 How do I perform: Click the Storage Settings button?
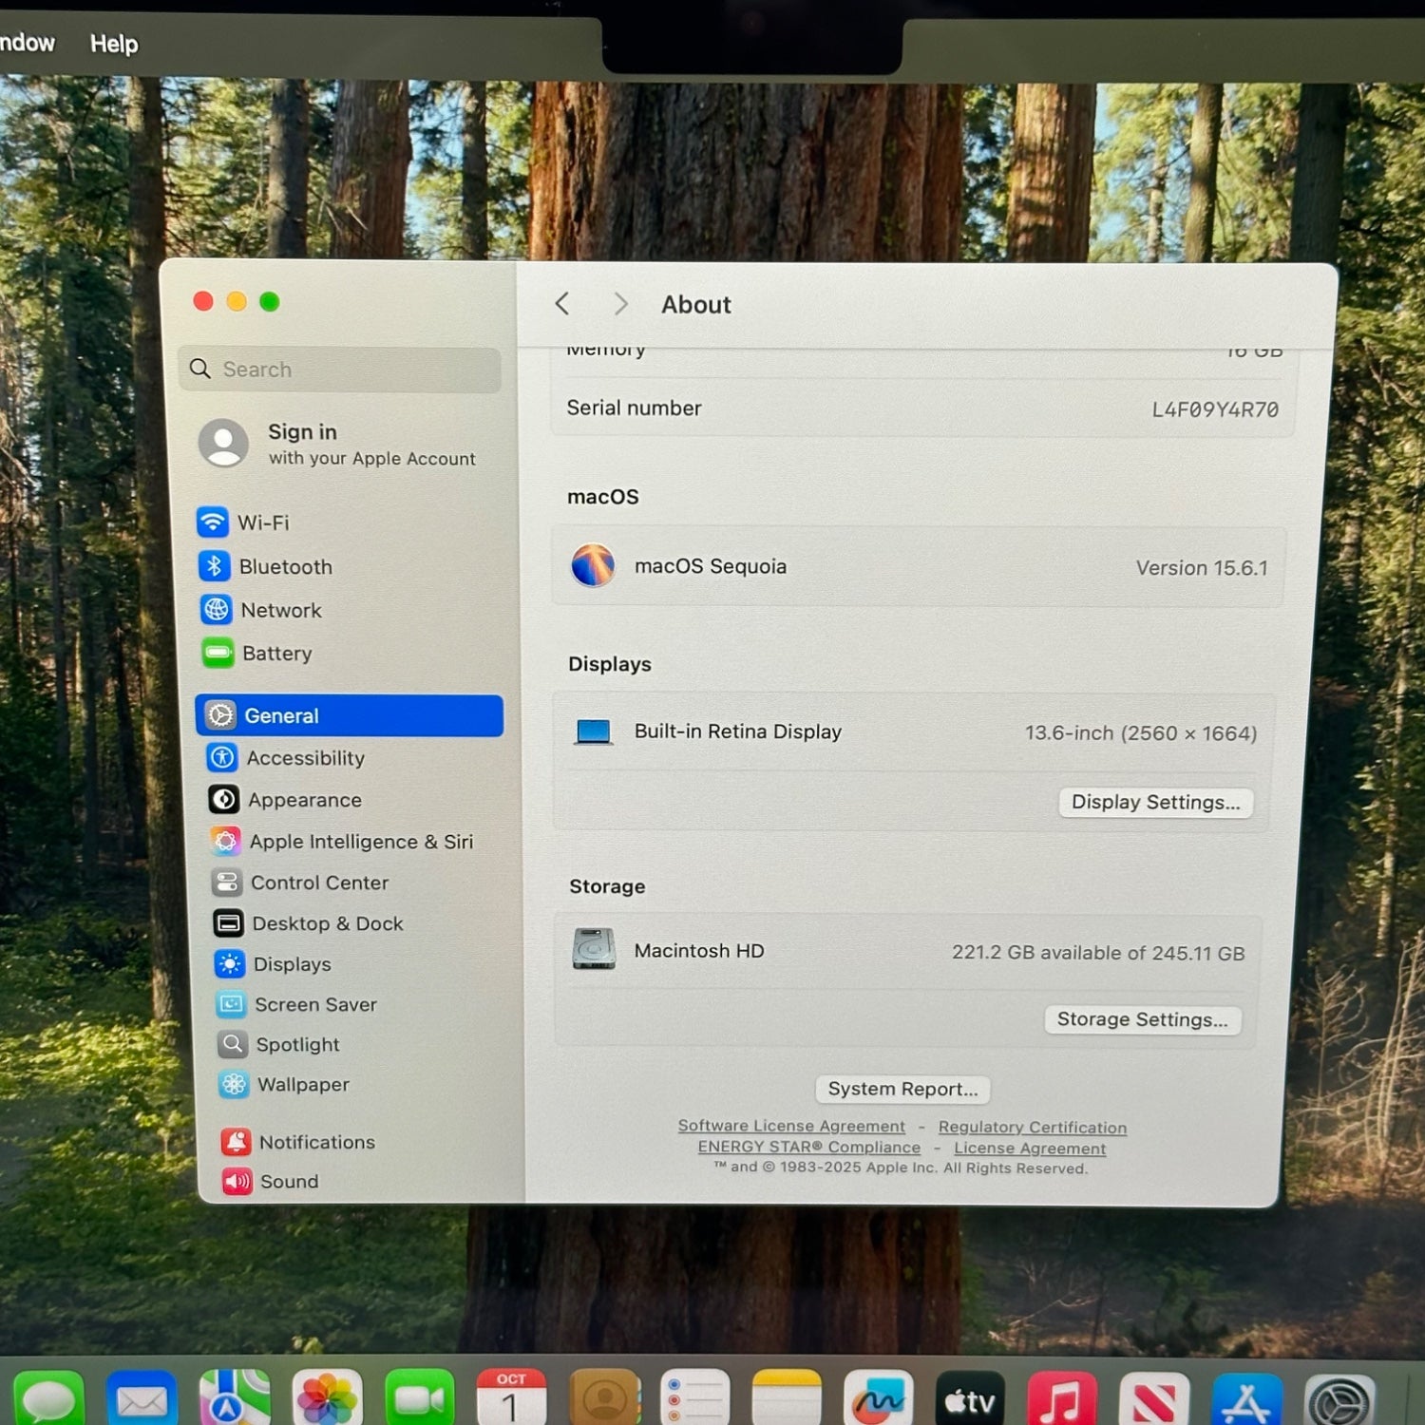pos(1142,1020)
